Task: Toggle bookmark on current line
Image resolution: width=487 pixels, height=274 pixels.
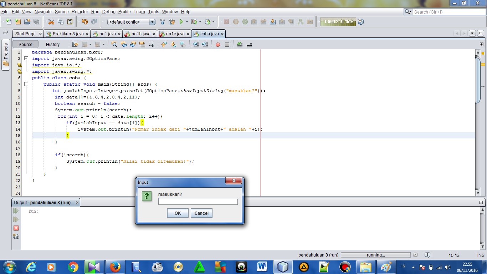Action: 183,45
